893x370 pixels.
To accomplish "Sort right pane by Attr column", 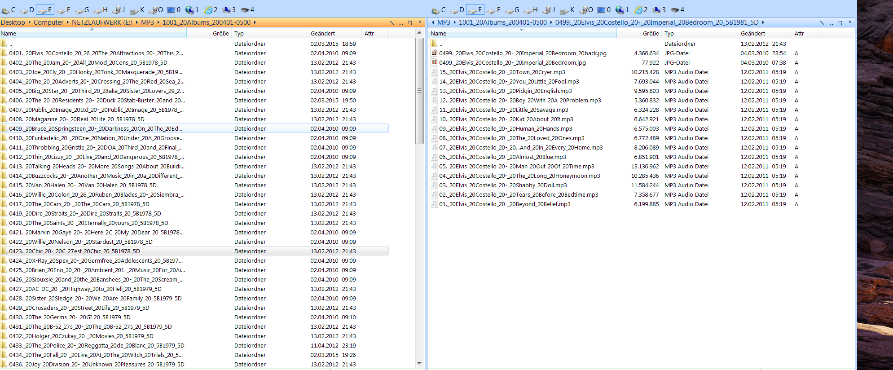I will 805,33.
